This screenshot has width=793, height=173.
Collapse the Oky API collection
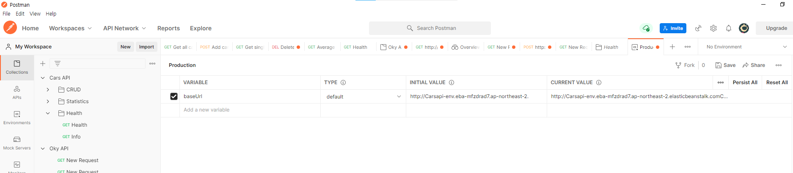[43, 149]
